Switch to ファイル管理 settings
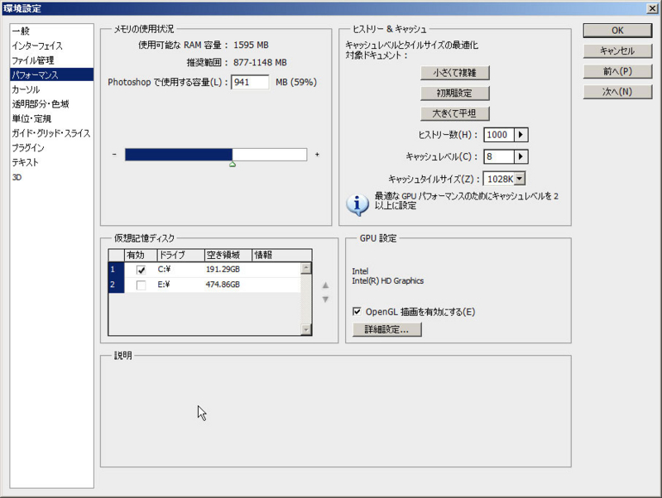This screenshot has height=498, width=662. [51, 60]
